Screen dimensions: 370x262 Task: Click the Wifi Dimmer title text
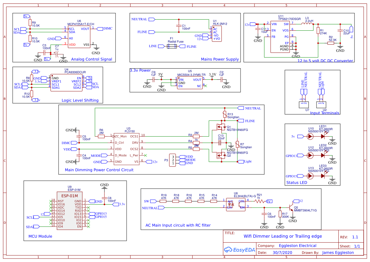[x=284, y=236]
